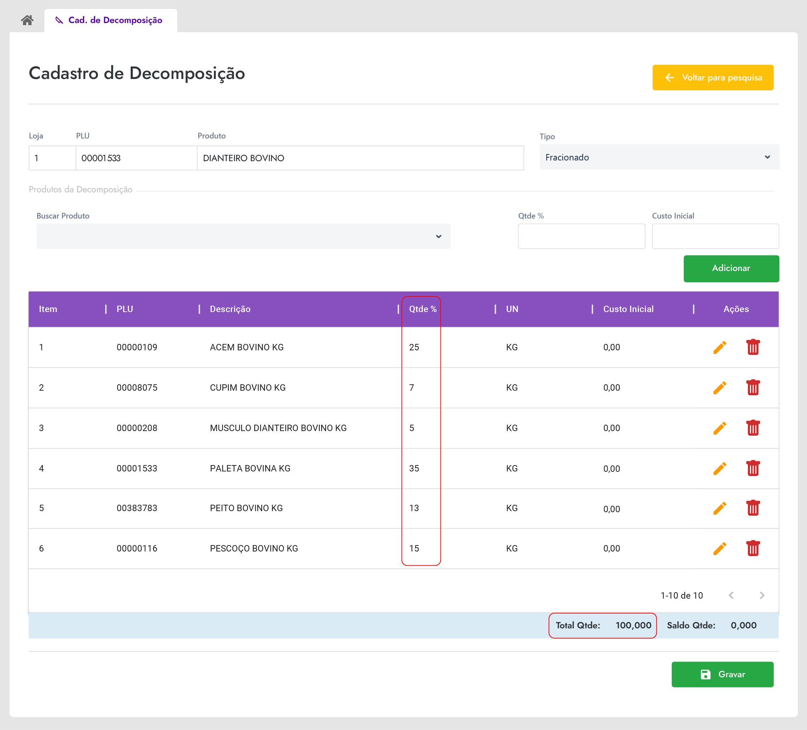Viewport: 807px width, 730px height.
Task: Delete the CUPIM BOVINO KG row
Action: [x=752, y=387]
